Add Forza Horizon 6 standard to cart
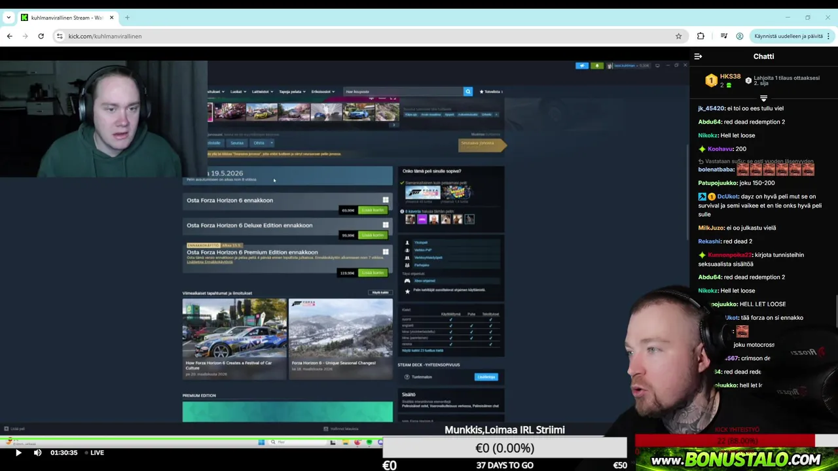838x471 pixels. coord(373,210)
